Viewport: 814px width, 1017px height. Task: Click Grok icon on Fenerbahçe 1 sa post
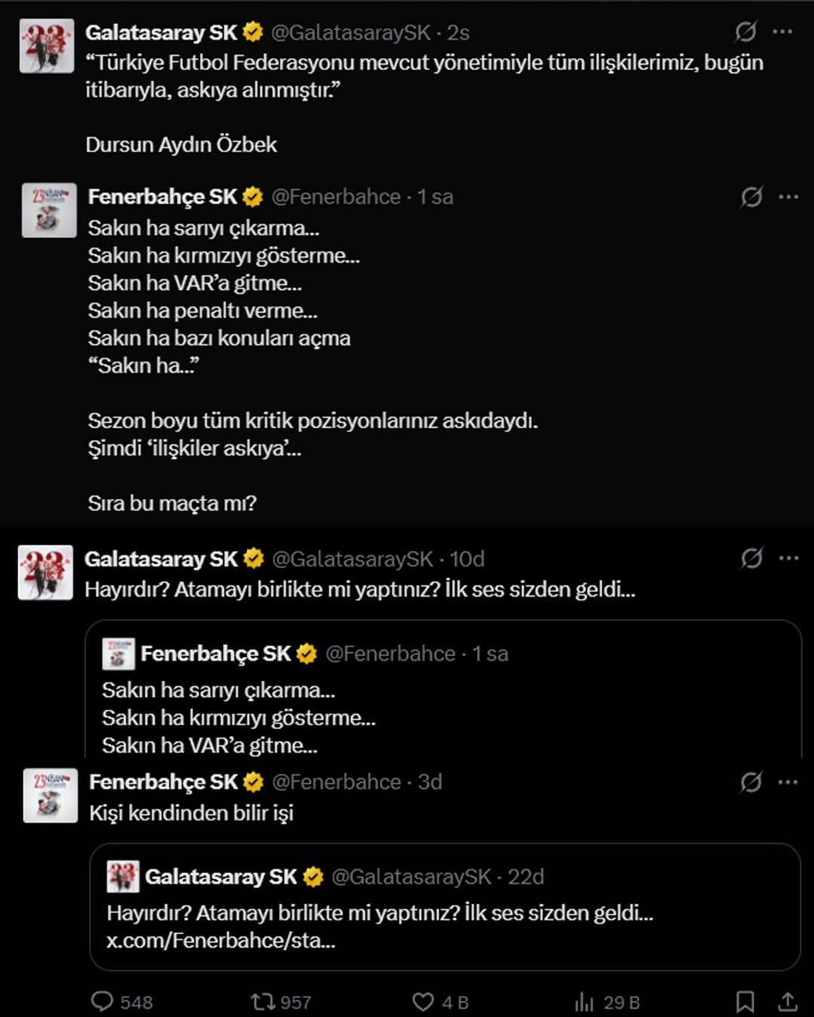pyautogui.click(x=751, y=197)
